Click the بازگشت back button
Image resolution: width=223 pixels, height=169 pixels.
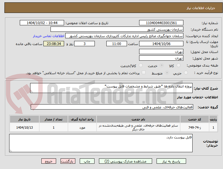pyautogui.click(x=68, y=161)
